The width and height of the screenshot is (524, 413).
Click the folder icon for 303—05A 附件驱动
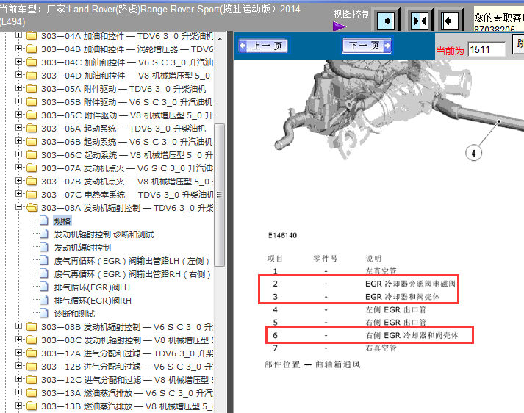[x=32, y=89]
